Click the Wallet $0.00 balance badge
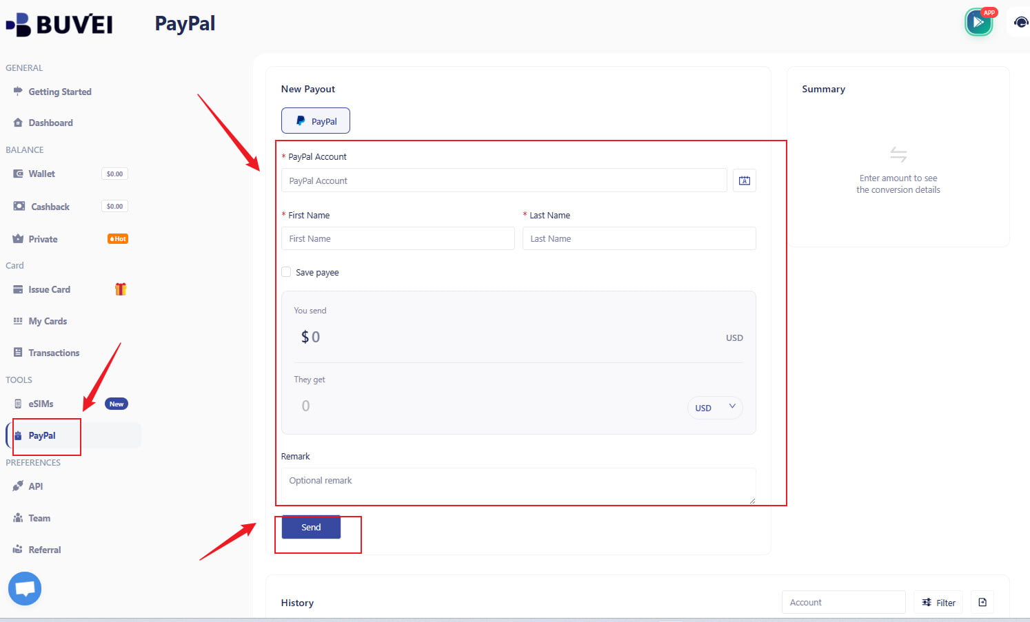This screenshot has height=622, width=1030. coord(114,174)
